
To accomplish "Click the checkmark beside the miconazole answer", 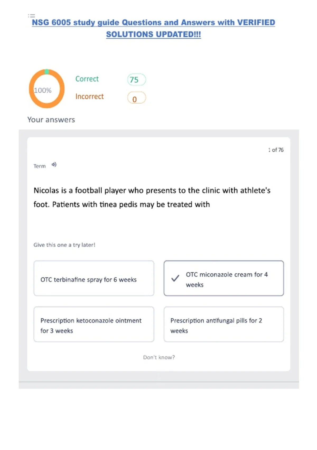I will (x=175, y=278).
